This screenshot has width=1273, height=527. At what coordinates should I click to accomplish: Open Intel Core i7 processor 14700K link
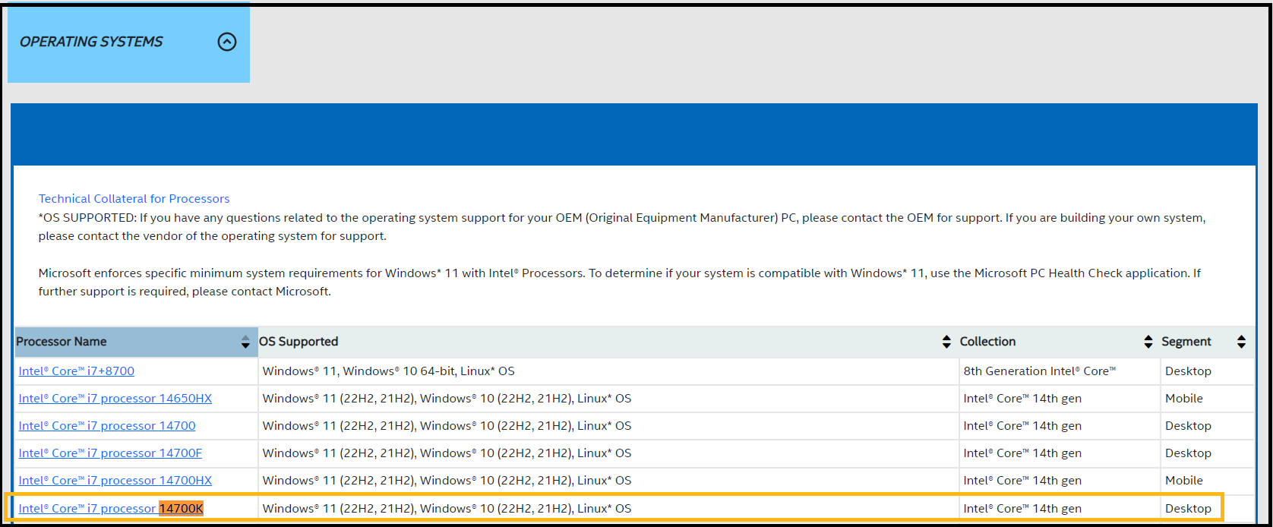click(x=111, y=509)
